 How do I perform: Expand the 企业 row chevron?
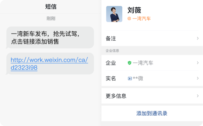pyautogui.click(x=198, y=63)
